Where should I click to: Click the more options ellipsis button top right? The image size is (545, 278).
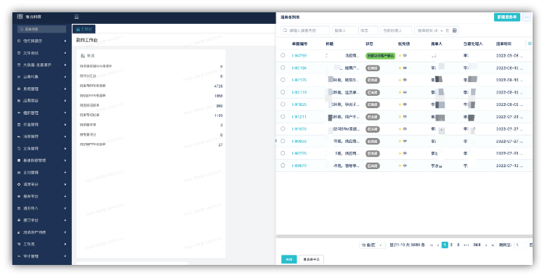tap(527, 17)
